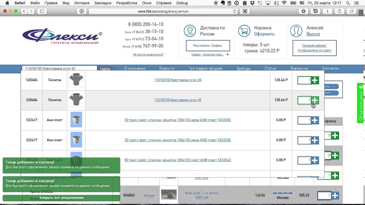The width and height of the screenshot is (365, 205).
Task: Go back with Safari's back arrow
Action: [x=24, y=11]
